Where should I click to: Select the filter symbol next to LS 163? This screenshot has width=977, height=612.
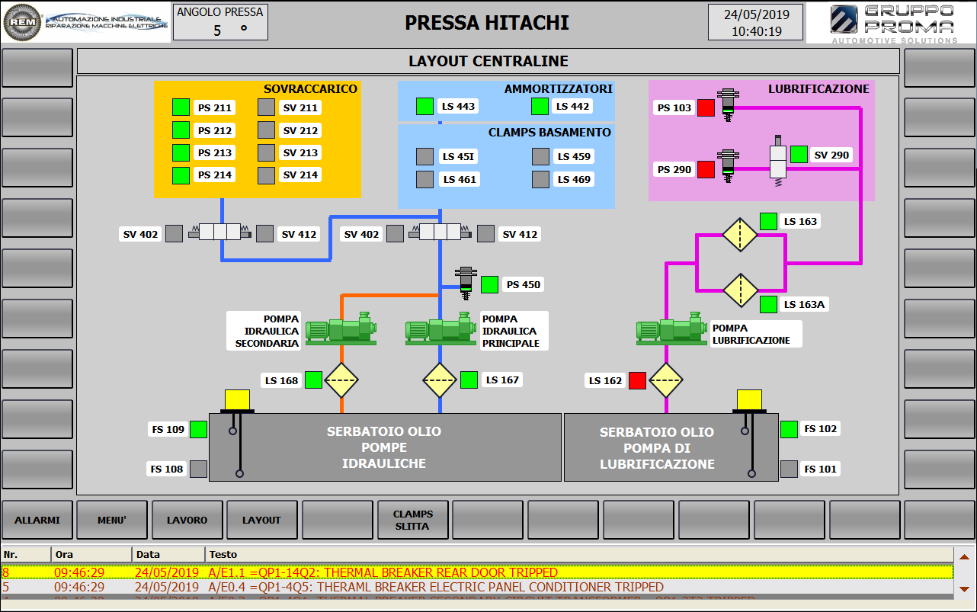tap(740, 234)
